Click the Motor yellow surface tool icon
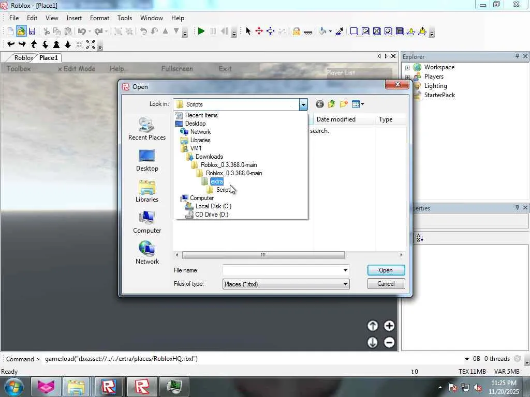This screenshot has height=397, width=530. (x=422, y=32)
